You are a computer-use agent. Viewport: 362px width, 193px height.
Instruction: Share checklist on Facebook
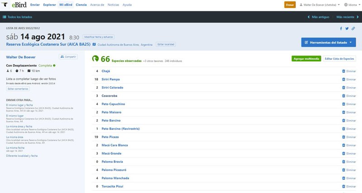point(341,28)
